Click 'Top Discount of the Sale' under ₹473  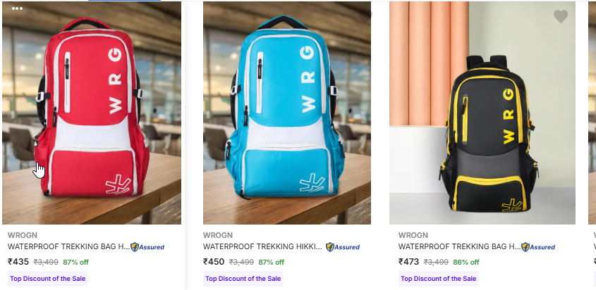point(438,279)
